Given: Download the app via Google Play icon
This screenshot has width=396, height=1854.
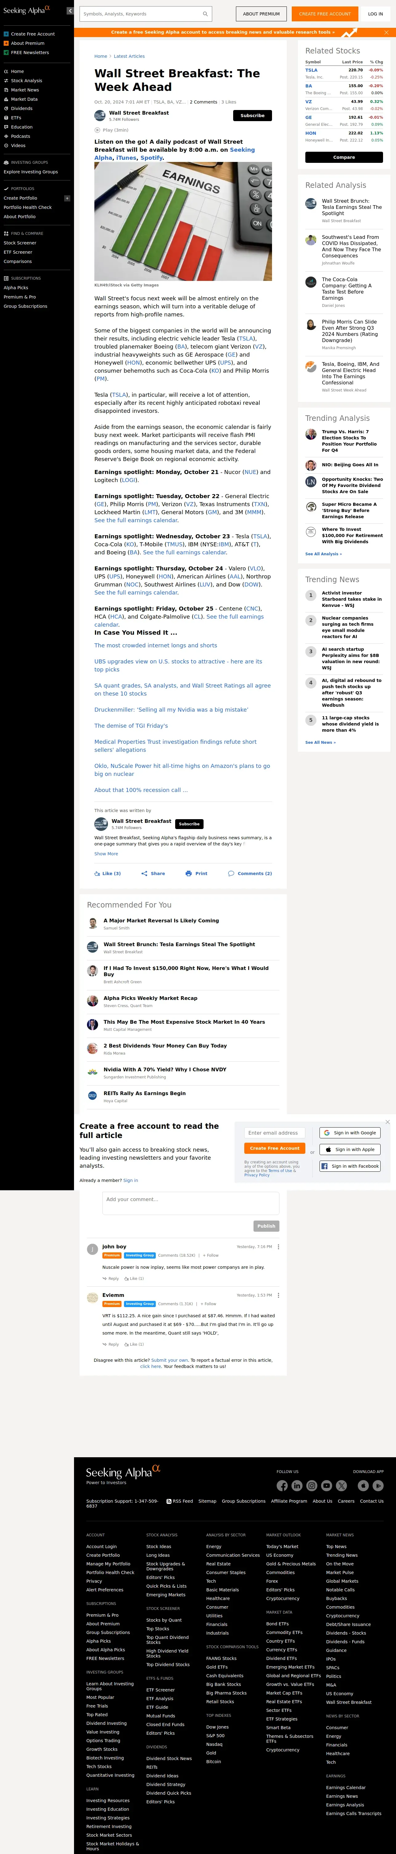Looking at the screenshot, I should (379, 1485).
